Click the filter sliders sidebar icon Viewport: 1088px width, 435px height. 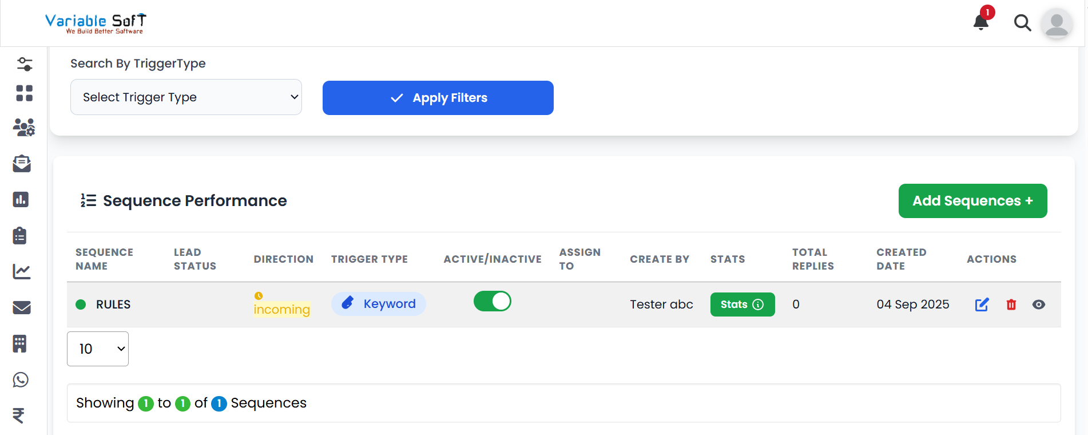click(24, 64)
